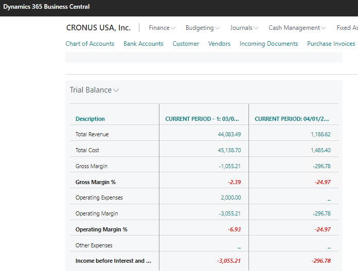
Task: Go to Bank Accounts
Action: [143, 44]
